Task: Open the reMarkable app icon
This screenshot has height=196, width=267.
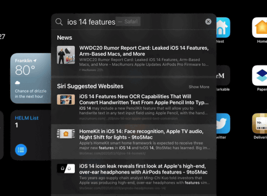Action: pos(223,76)
